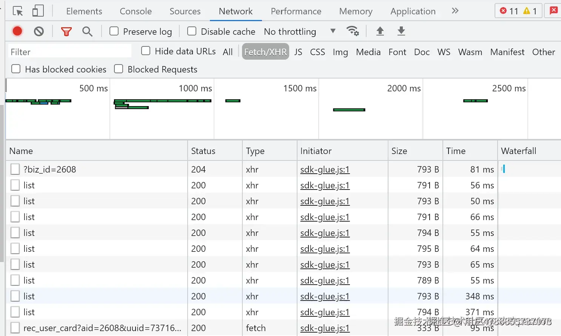Expand more DevTools tabs chevron

pyautogui.click(x=455, y=11)
